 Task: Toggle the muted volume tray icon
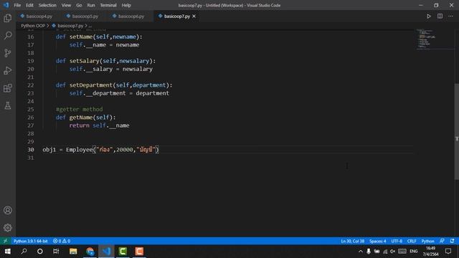coord(393,252)
